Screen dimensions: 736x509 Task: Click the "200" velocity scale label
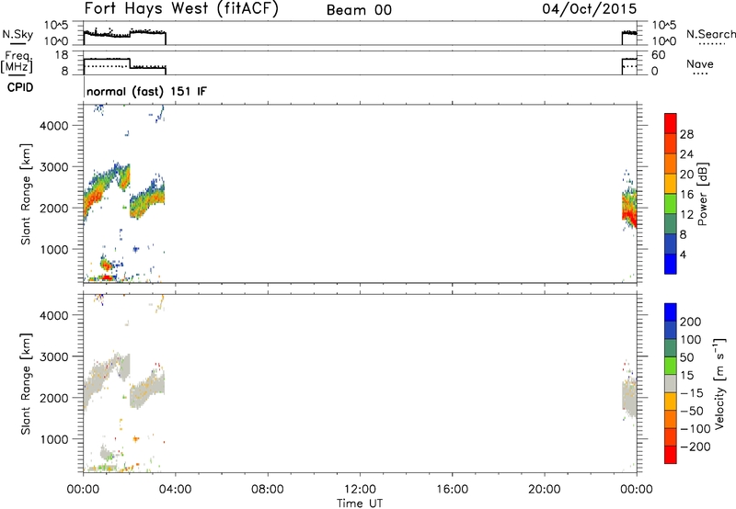(691, 322)
